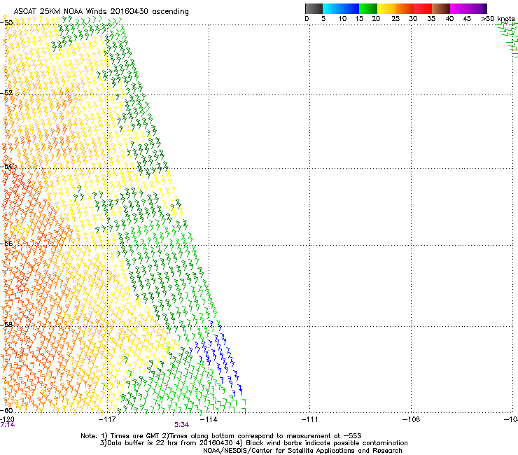This screenshot has width=518, height=455.
Task: Click the latitude label '-52'
Action: click(x=6, y=93)
